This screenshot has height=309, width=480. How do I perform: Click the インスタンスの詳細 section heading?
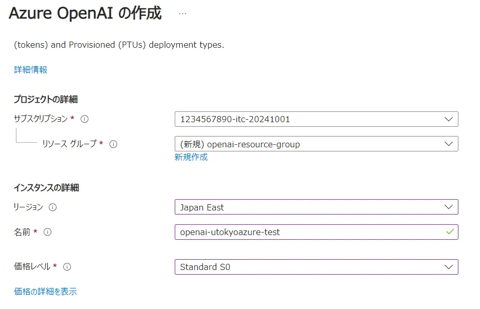46,188
